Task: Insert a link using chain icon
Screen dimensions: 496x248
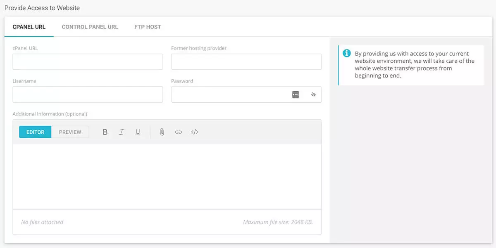Action: point(178,132)
